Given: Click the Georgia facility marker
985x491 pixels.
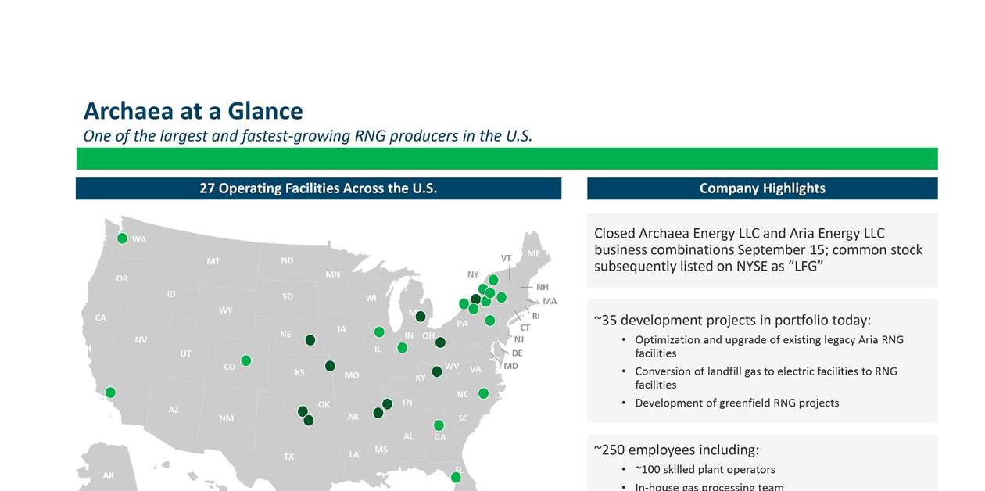Looking at the screenshot, I should 438,425.
